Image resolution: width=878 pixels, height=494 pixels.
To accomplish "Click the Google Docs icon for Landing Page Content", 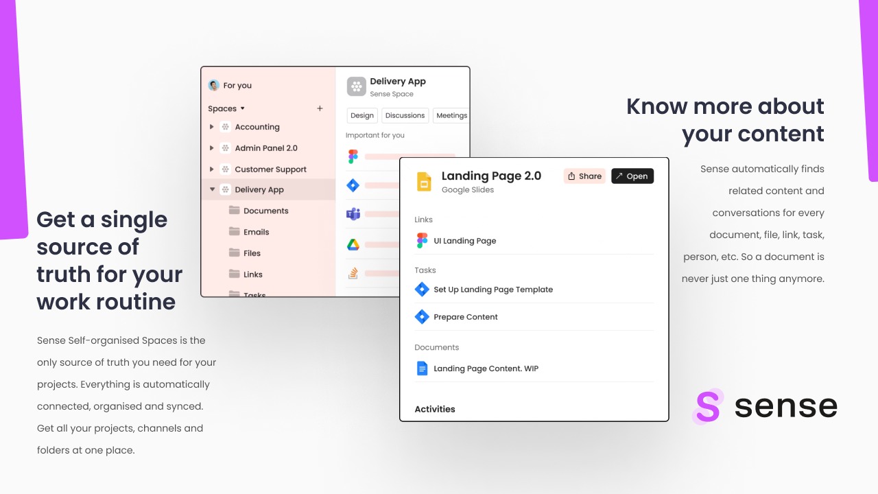I will click(422, 368).
